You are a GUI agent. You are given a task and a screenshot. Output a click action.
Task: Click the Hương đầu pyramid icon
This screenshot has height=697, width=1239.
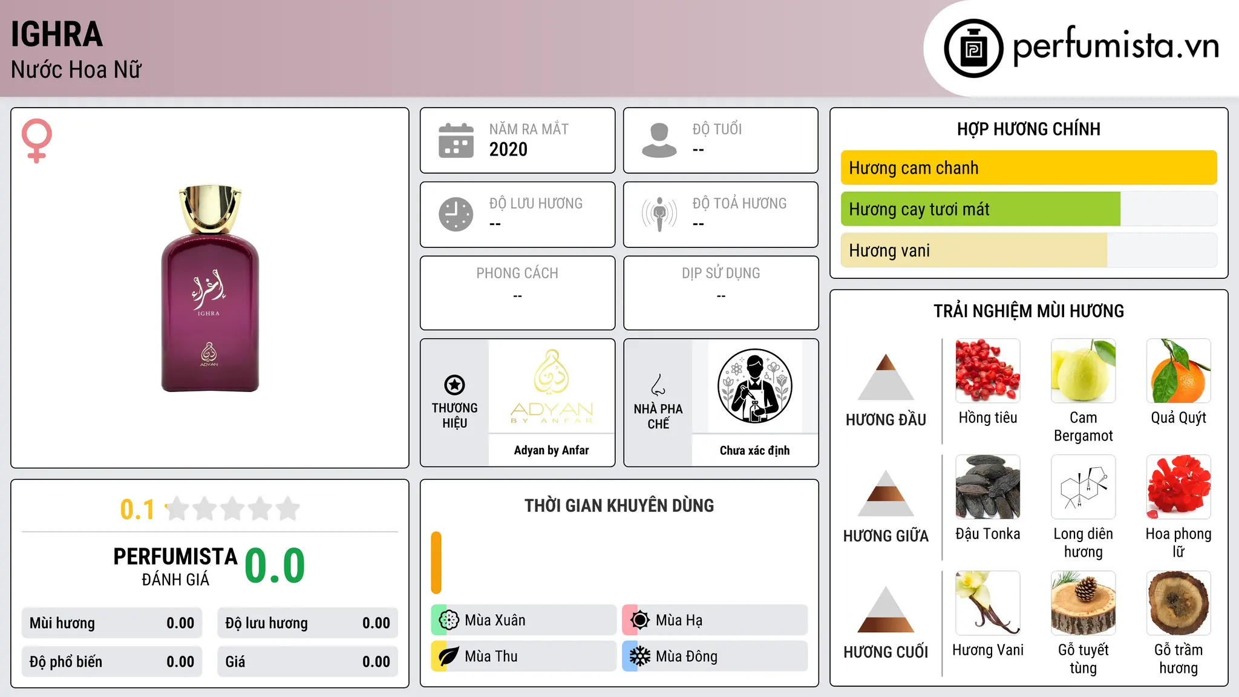click(886, 377)
